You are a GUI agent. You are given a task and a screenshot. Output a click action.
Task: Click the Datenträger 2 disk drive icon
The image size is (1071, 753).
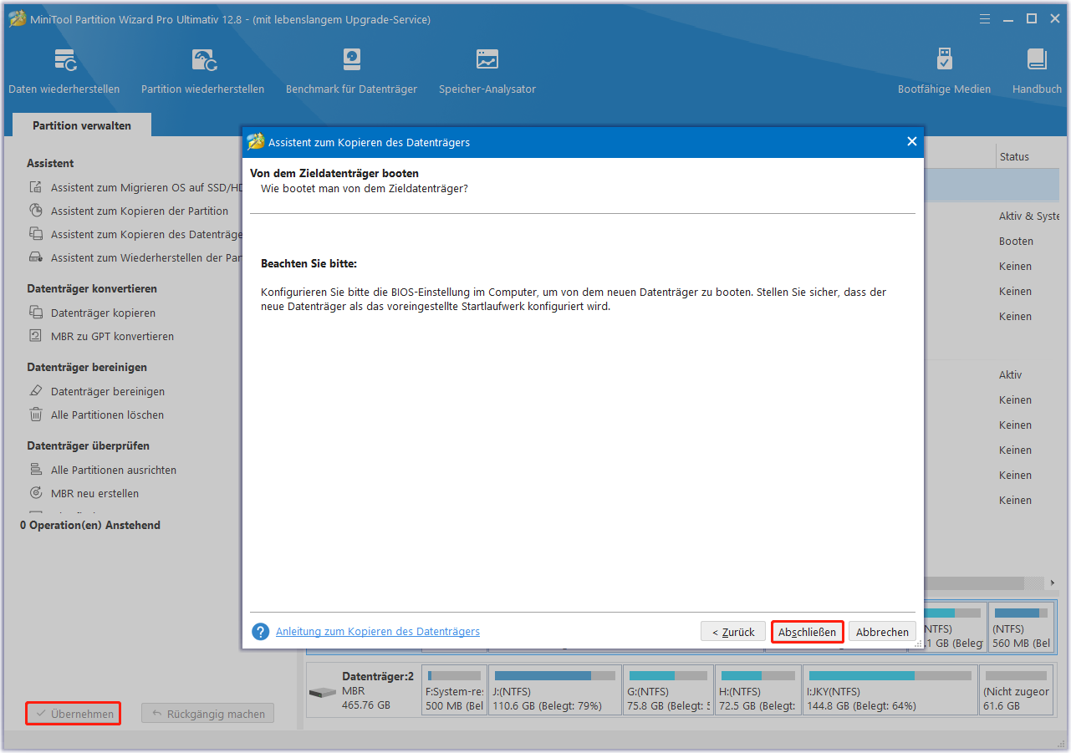pos(322,693)
